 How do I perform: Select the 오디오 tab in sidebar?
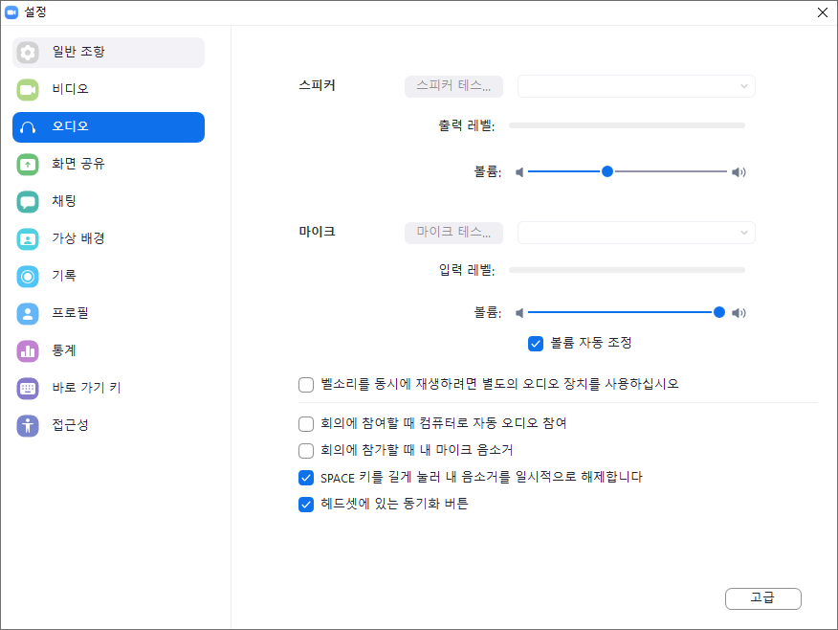(x=108, y=127)
